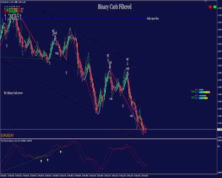Click the EUR currency strength meter bars
Viewport: 222px width, 178px height.
pos(204,91)
